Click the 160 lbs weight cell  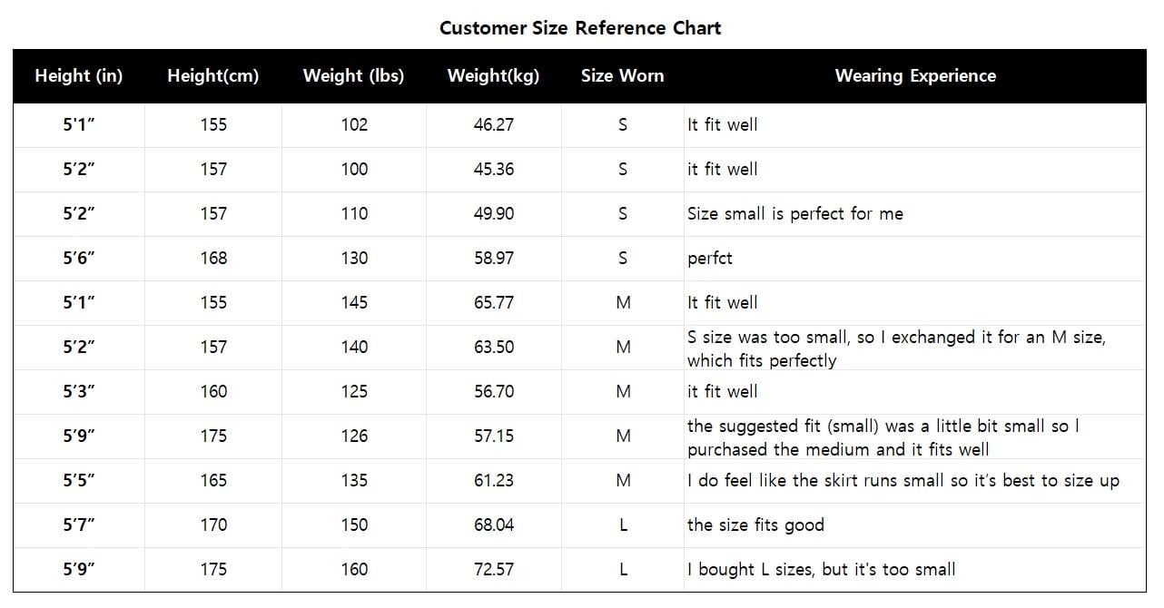point(354,569)
